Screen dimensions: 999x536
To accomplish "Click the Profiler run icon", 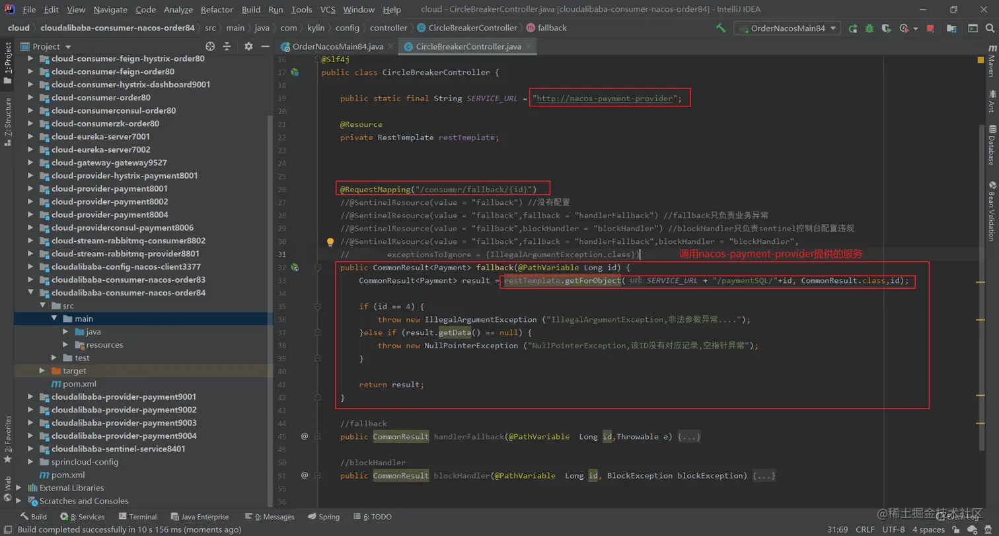I will pos(904,28).
